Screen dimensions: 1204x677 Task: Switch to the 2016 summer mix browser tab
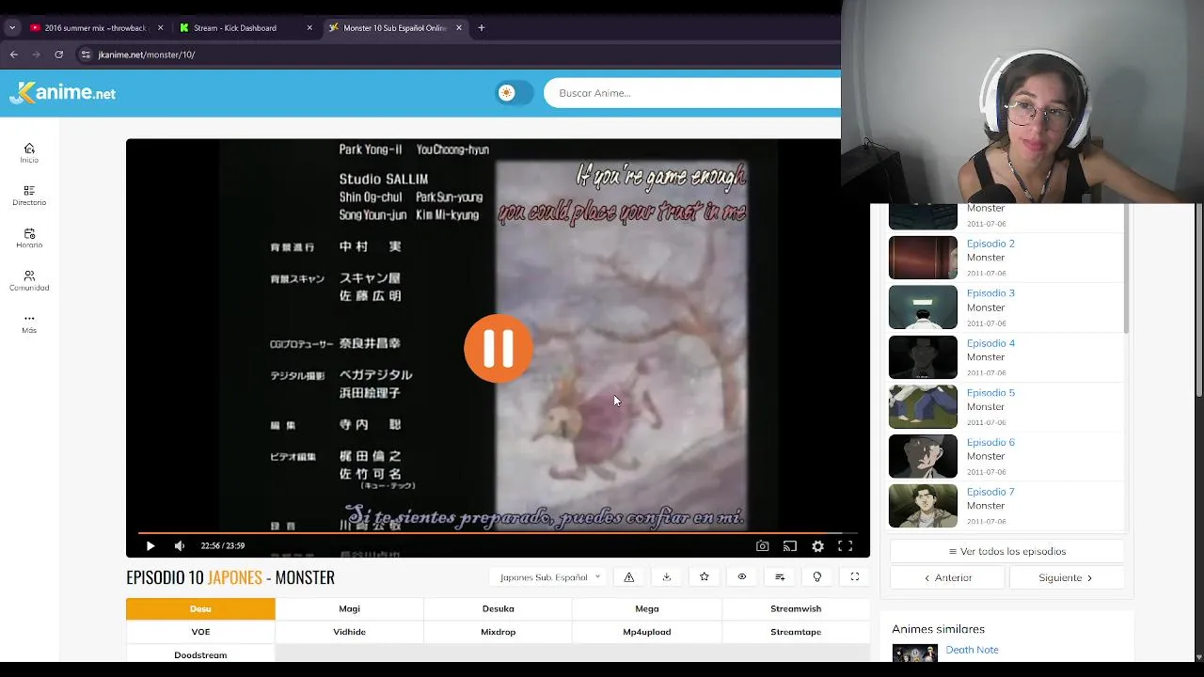pyautogui.click(x=95, y=28)
